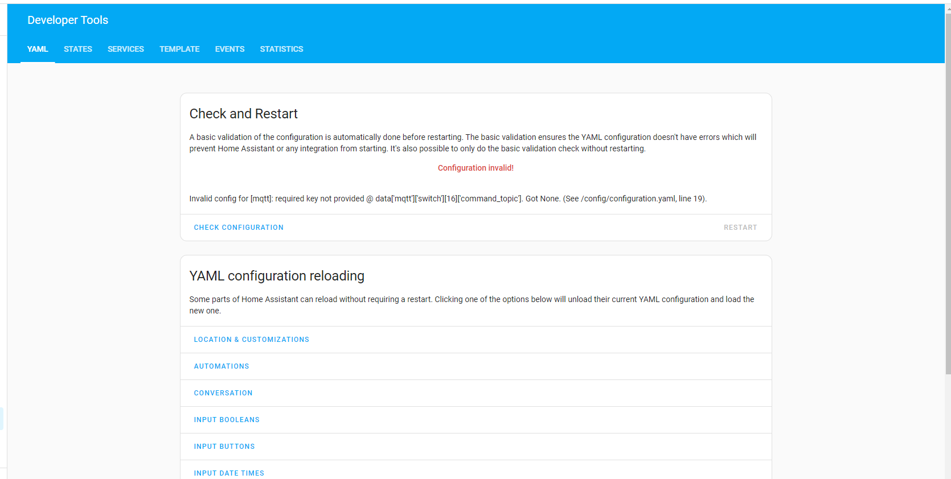This screenshot has width=951, height=479.
Task: Reload the Conversation configuration
Action: pyautogui.click(x=223, y=393)
